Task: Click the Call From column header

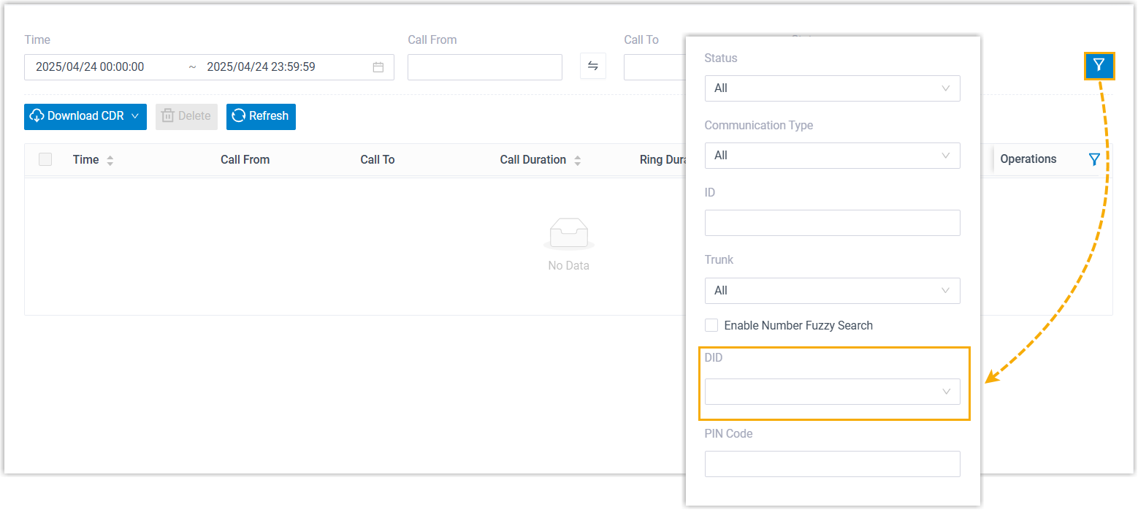Action: coord(245,159)
